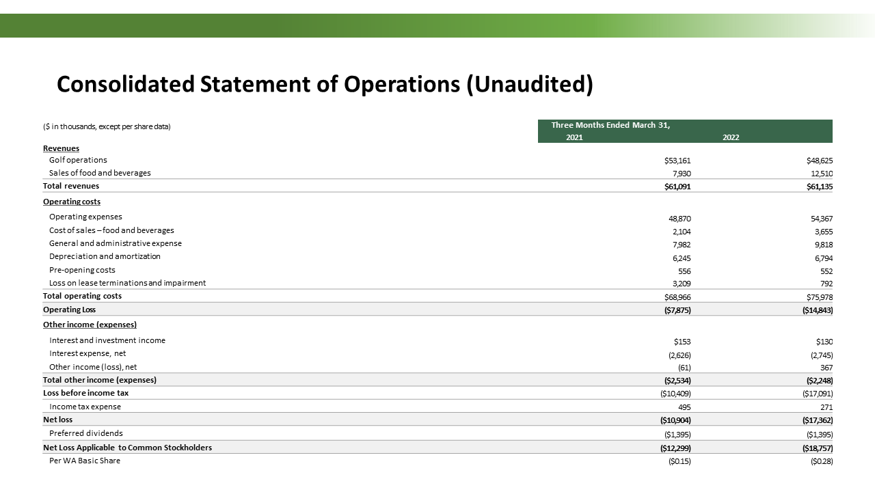Select the $53,161 golf operations value
The width and height of the screenshot is (875, 492).
tap(677, 161)
